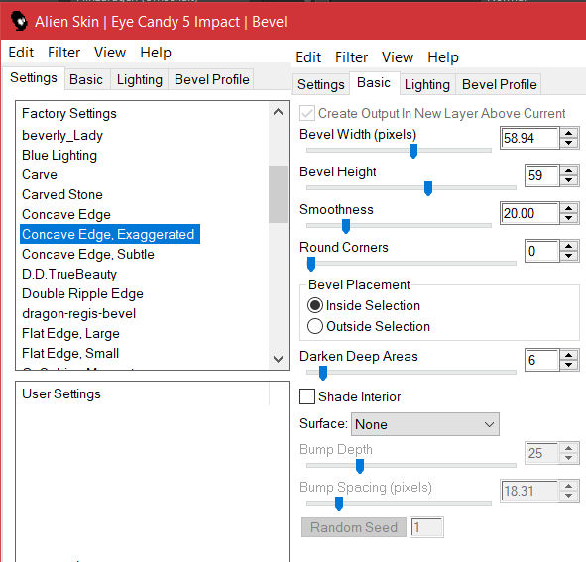
Task: Switch to the left Lighting tab
Action: click(x=140, y=79)
